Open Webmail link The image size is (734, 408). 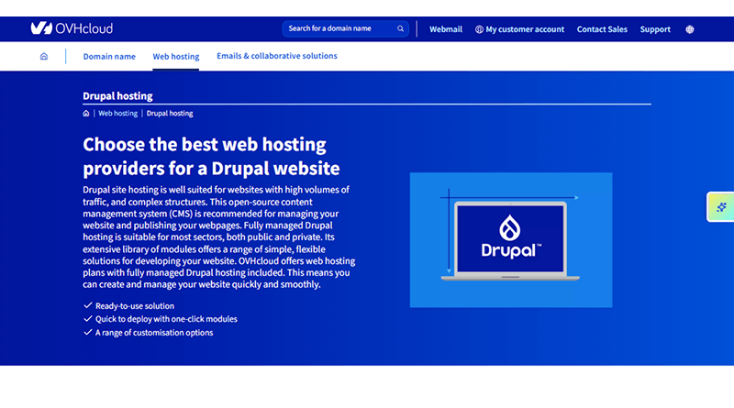pos(446,29)
